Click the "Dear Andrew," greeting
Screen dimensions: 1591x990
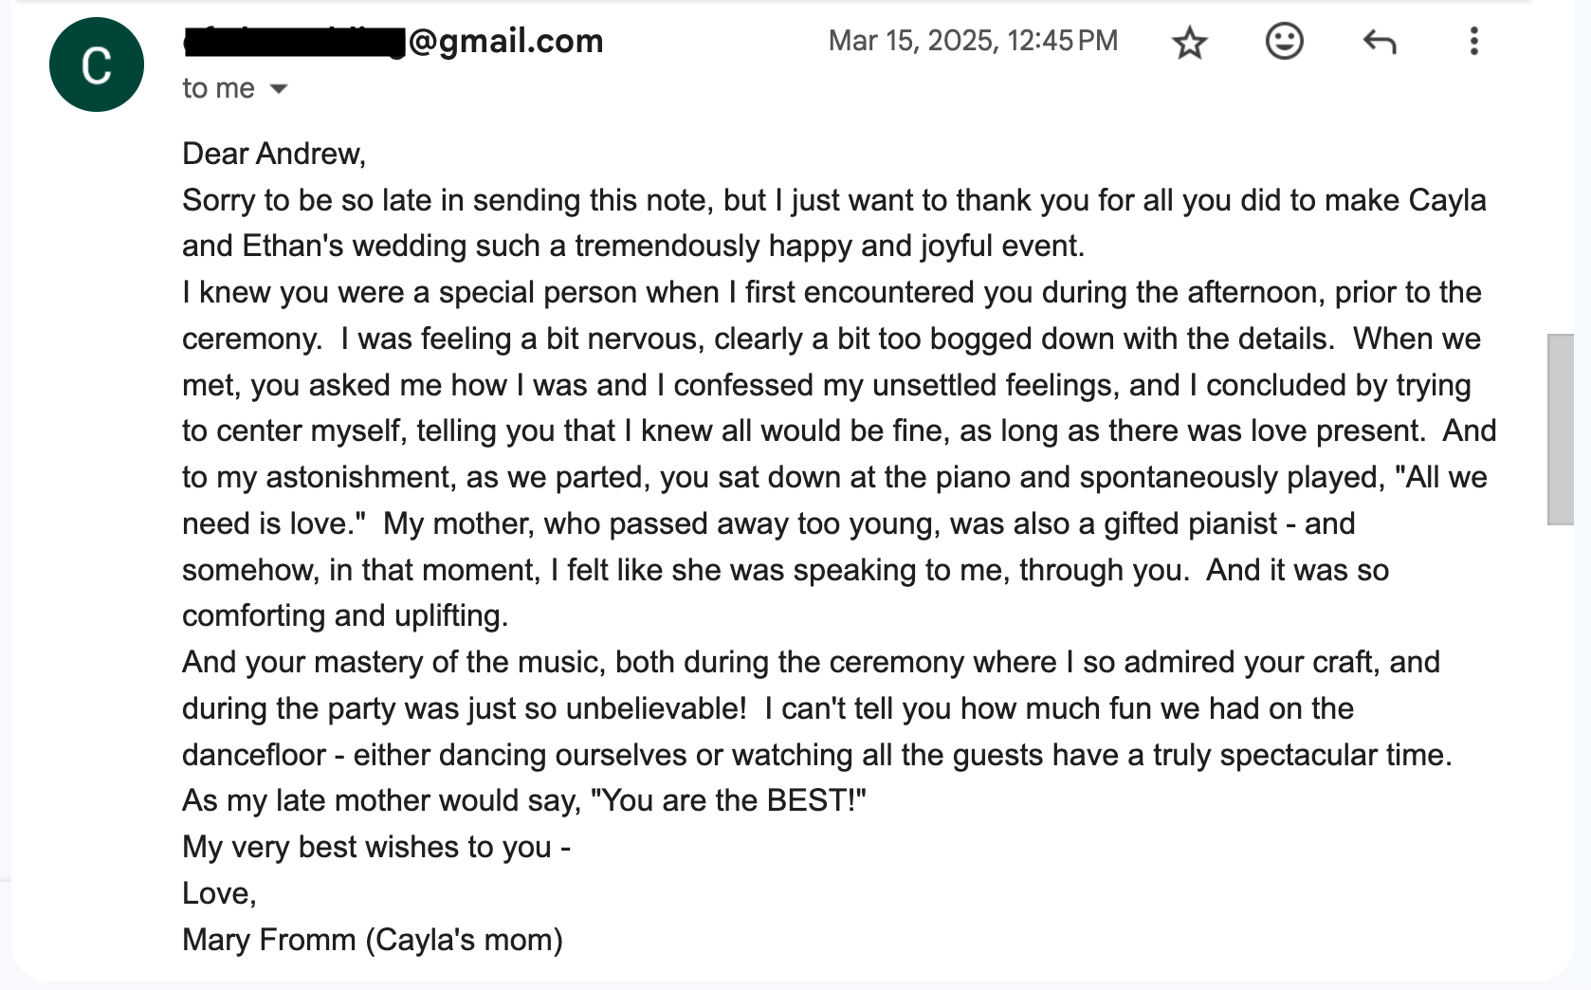click(x=274, y=154)
